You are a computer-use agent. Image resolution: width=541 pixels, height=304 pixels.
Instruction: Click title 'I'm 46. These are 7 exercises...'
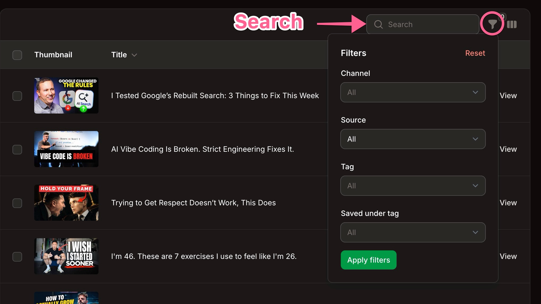[x=204, y=256]
